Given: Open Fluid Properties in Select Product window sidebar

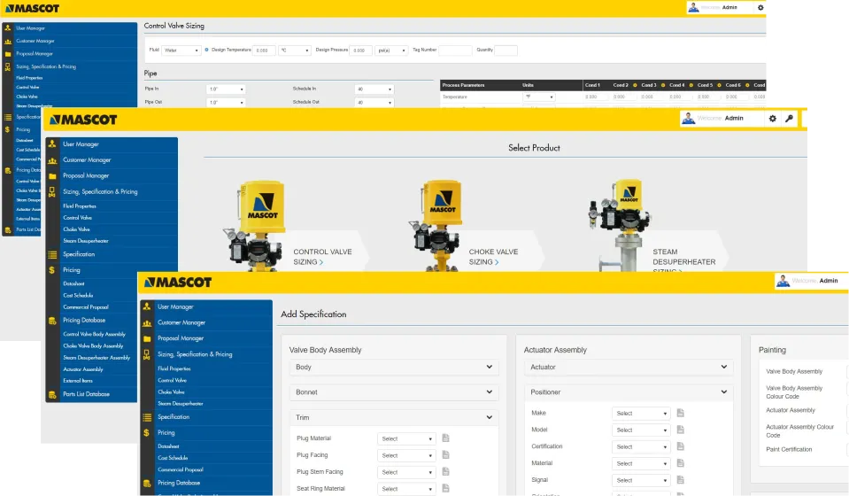Looking at the screenshot, I should 80,205.
